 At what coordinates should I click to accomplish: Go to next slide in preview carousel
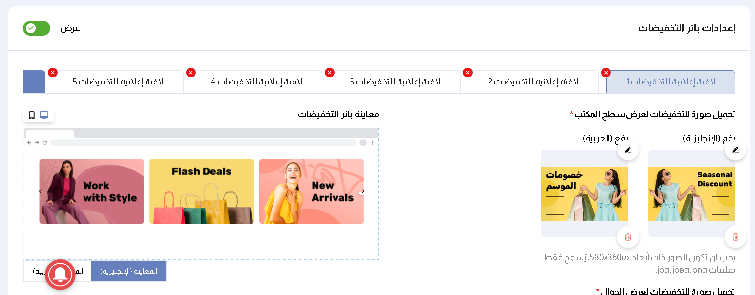click(x=363, y=191)
